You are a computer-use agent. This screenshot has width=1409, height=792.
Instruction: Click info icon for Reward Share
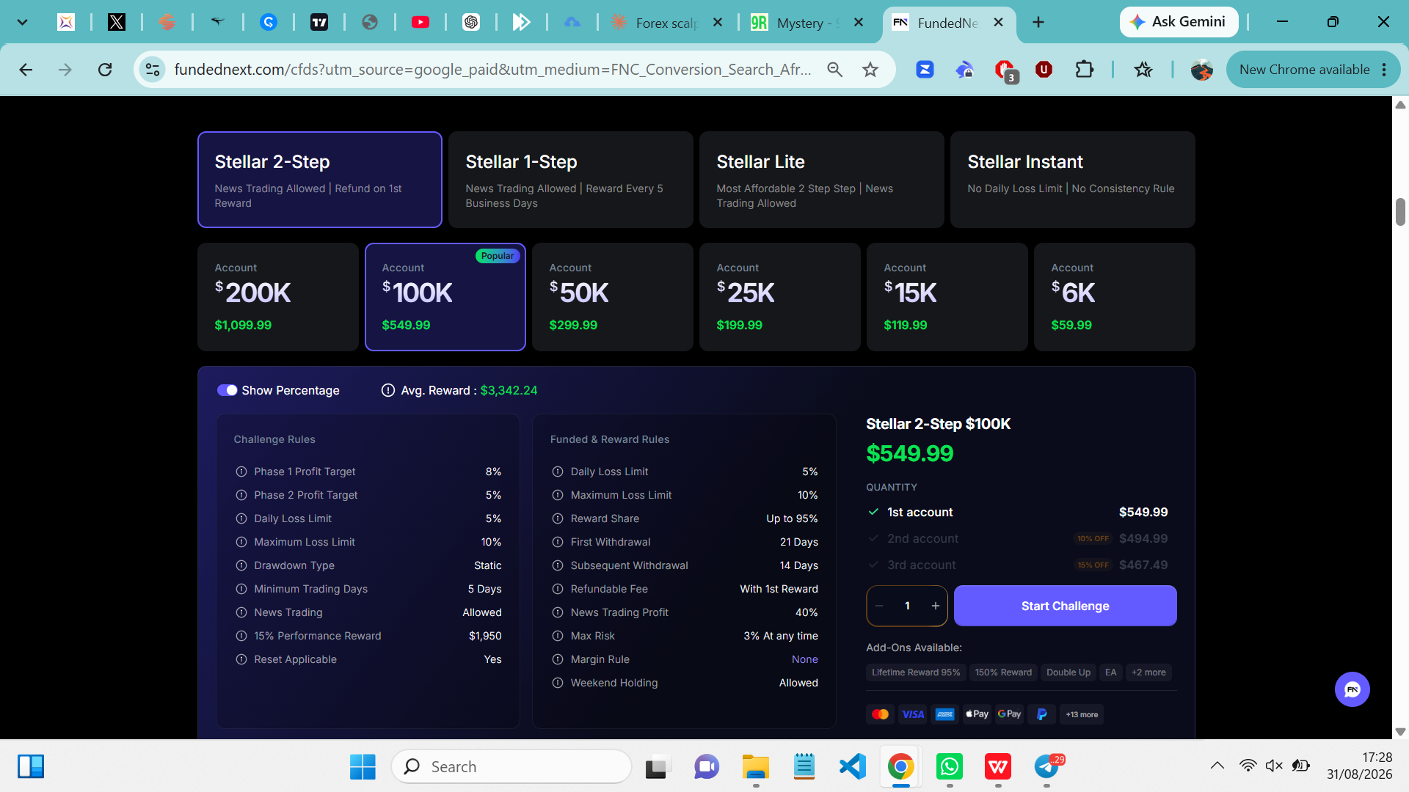(x=558, y=518)
